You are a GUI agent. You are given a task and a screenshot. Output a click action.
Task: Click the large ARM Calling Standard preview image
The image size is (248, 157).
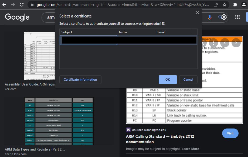(x=184, y=106)
